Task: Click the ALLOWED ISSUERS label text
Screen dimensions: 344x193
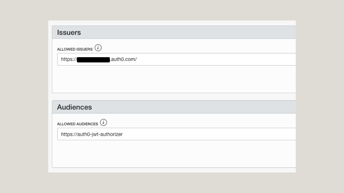Action: click(x=75, y=49)
